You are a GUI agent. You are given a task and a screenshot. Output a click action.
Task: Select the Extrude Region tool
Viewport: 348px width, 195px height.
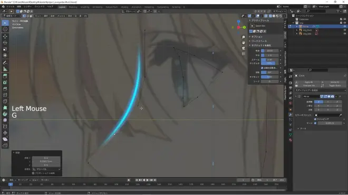coord(5,76)
